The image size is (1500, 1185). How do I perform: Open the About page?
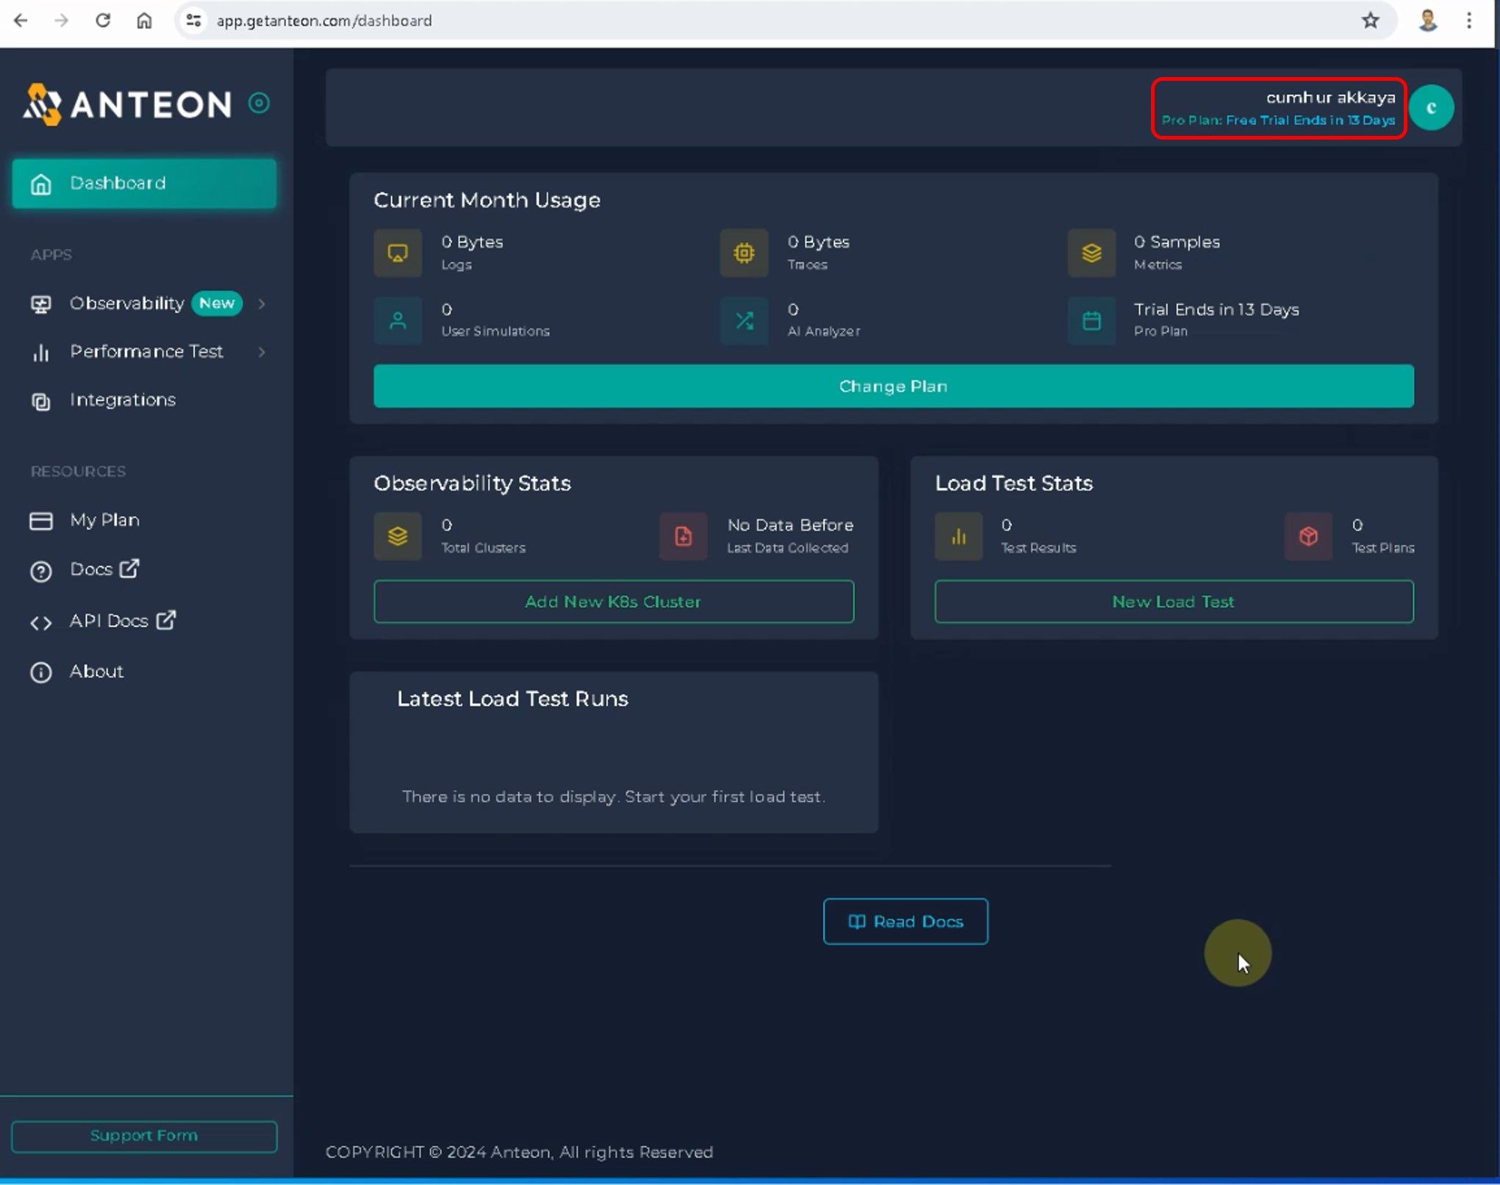coord(96,671)
